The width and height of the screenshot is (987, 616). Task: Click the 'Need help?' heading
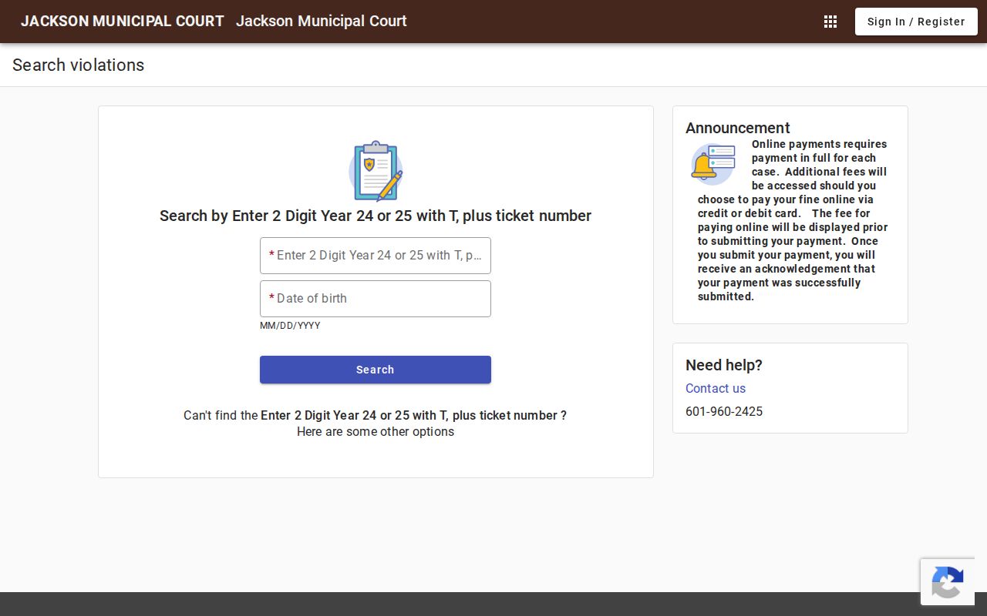click(724, 365)
